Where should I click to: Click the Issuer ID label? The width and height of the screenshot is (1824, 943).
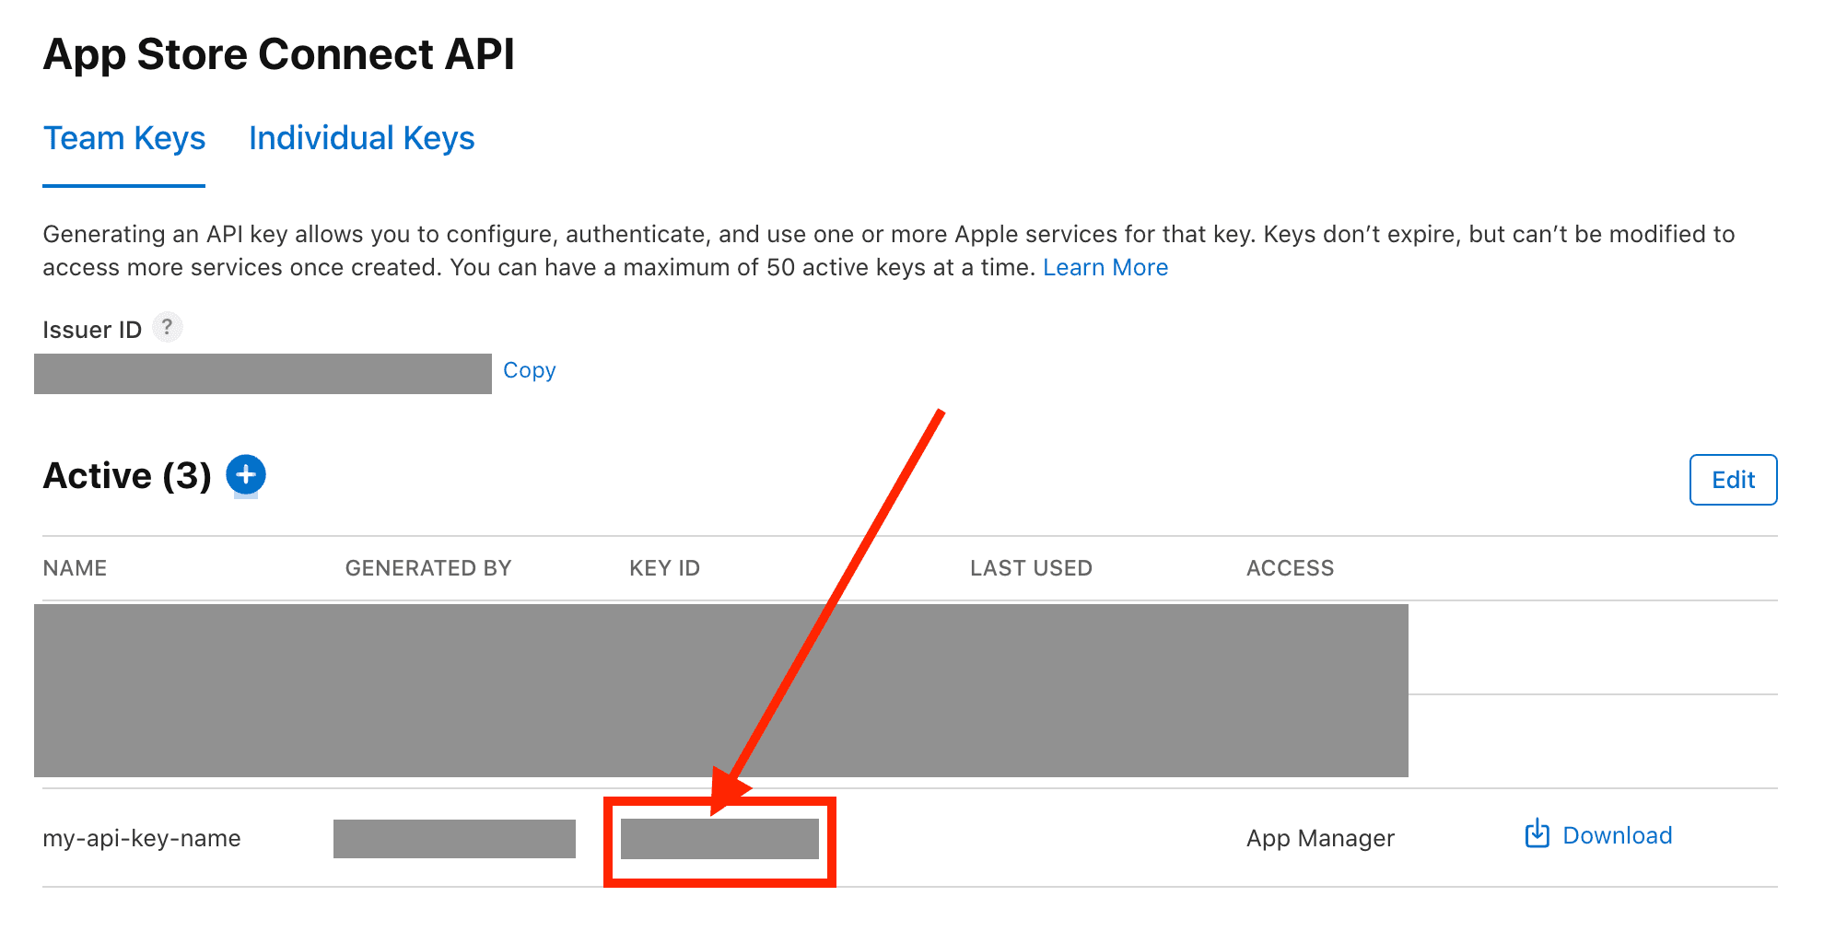(92, 330)
